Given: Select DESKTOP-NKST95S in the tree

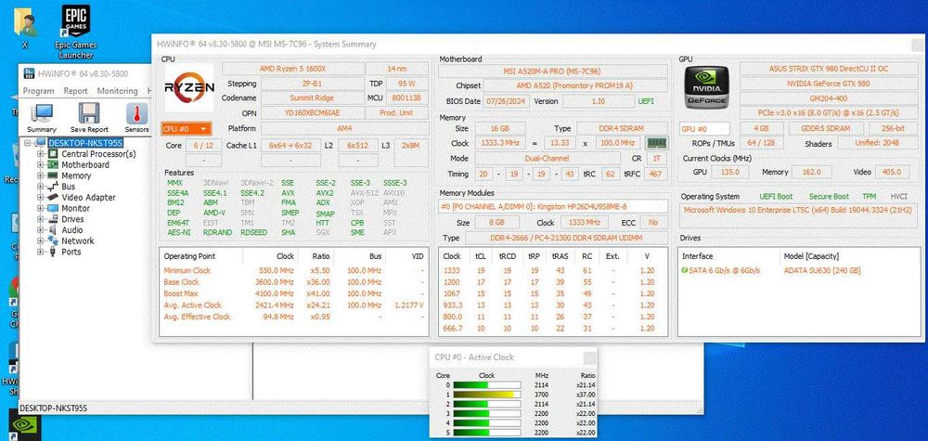Looking at the screenshot, I should point(85,143).
